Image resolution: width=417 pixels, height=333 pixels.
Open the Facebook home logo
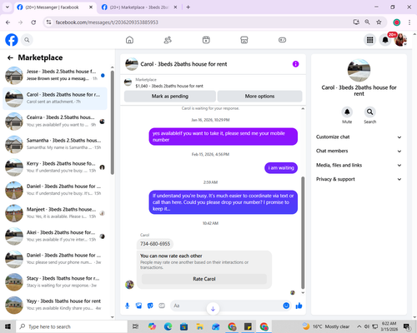(12, 40)
